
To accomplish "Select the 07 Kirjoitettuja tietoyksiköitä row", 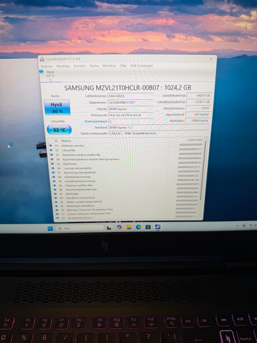I will click(x=126, y=172).
